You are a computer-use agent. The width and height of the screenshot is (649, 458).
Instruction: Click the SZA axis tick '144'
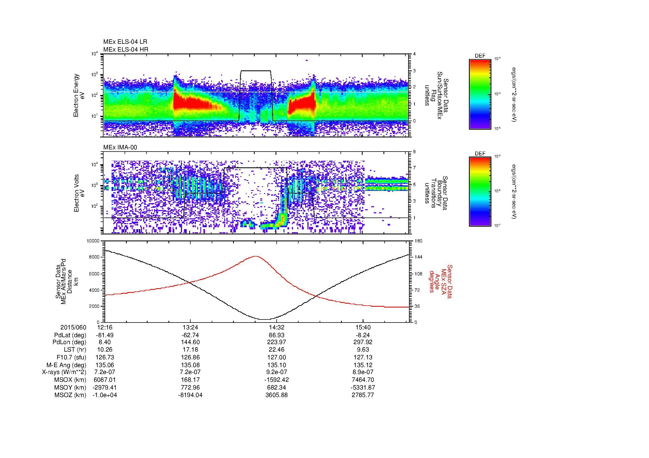(x=419, y=257)
